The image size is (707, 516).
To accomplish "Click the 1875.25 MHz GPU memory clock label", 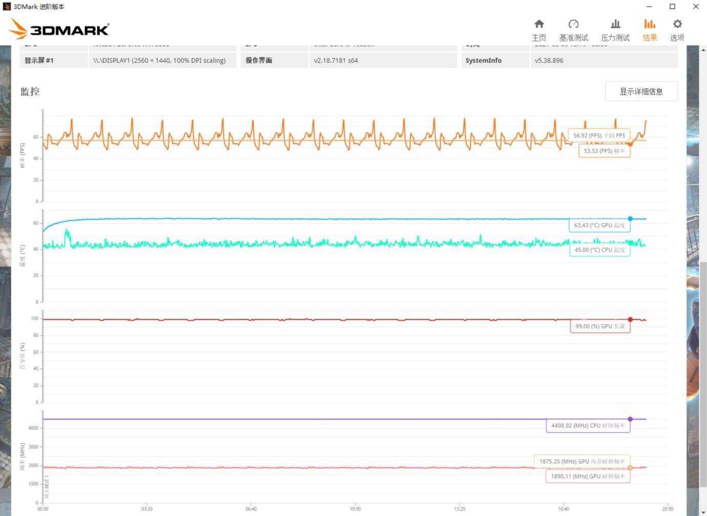I will click(x=582, y=462).
